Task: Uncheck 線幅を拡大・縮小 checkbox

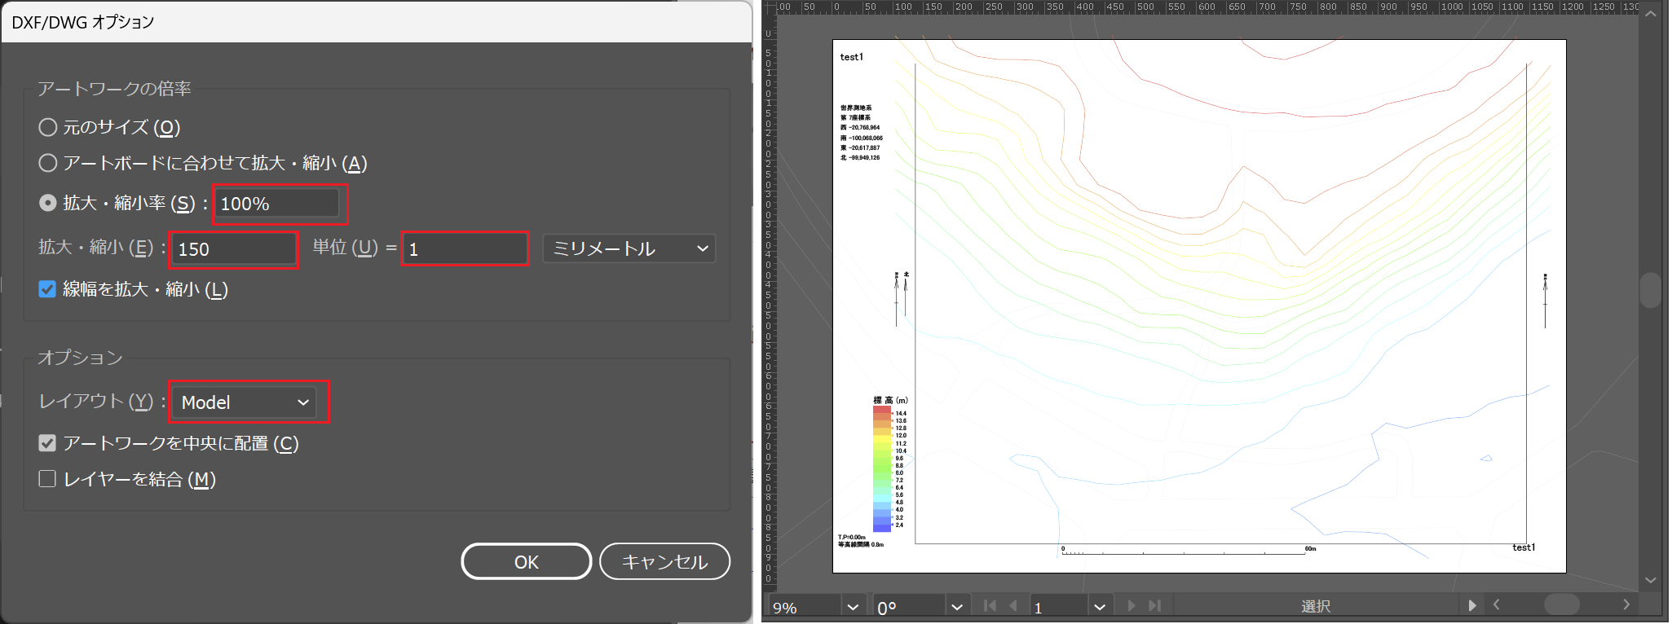Action: tap(47, 289)
